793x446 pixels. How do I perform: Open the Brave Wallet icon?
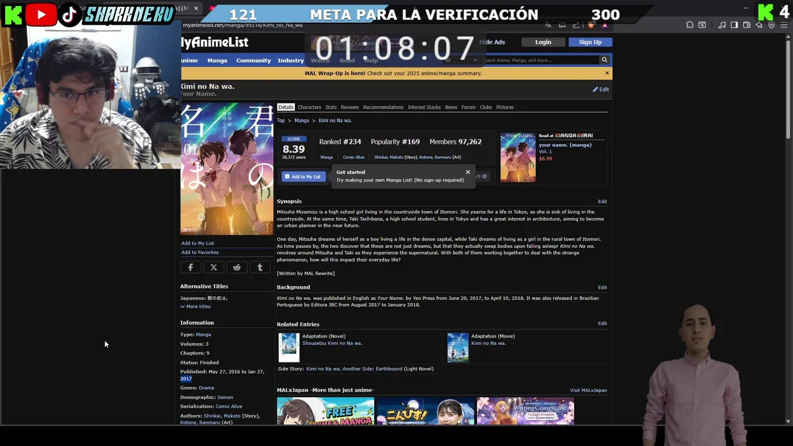[x=747, y=25]
